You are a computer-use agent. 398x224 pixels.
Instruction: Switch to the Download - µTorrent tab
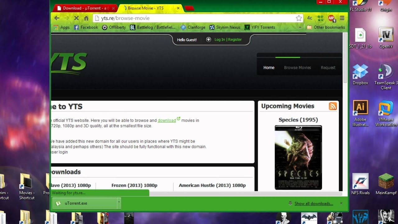pyautogui.click(x=86, y=8)
